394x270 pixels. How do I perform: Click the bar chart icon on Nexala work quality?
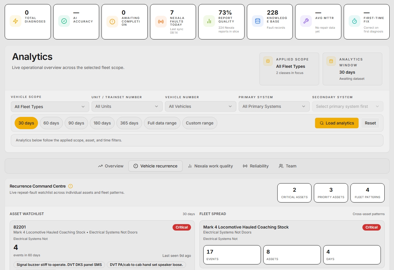click(x=190, y=166)
